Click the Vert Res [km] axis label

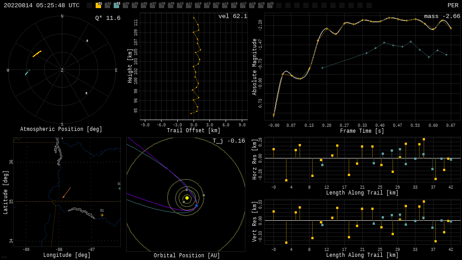click(254, 222)
